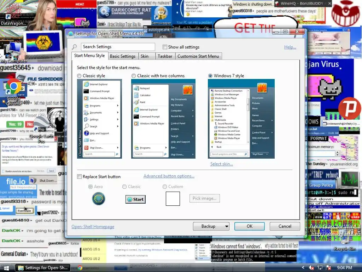
Task: Visit the Open-Shell Homepage link
Action: [x=93, y=227]
